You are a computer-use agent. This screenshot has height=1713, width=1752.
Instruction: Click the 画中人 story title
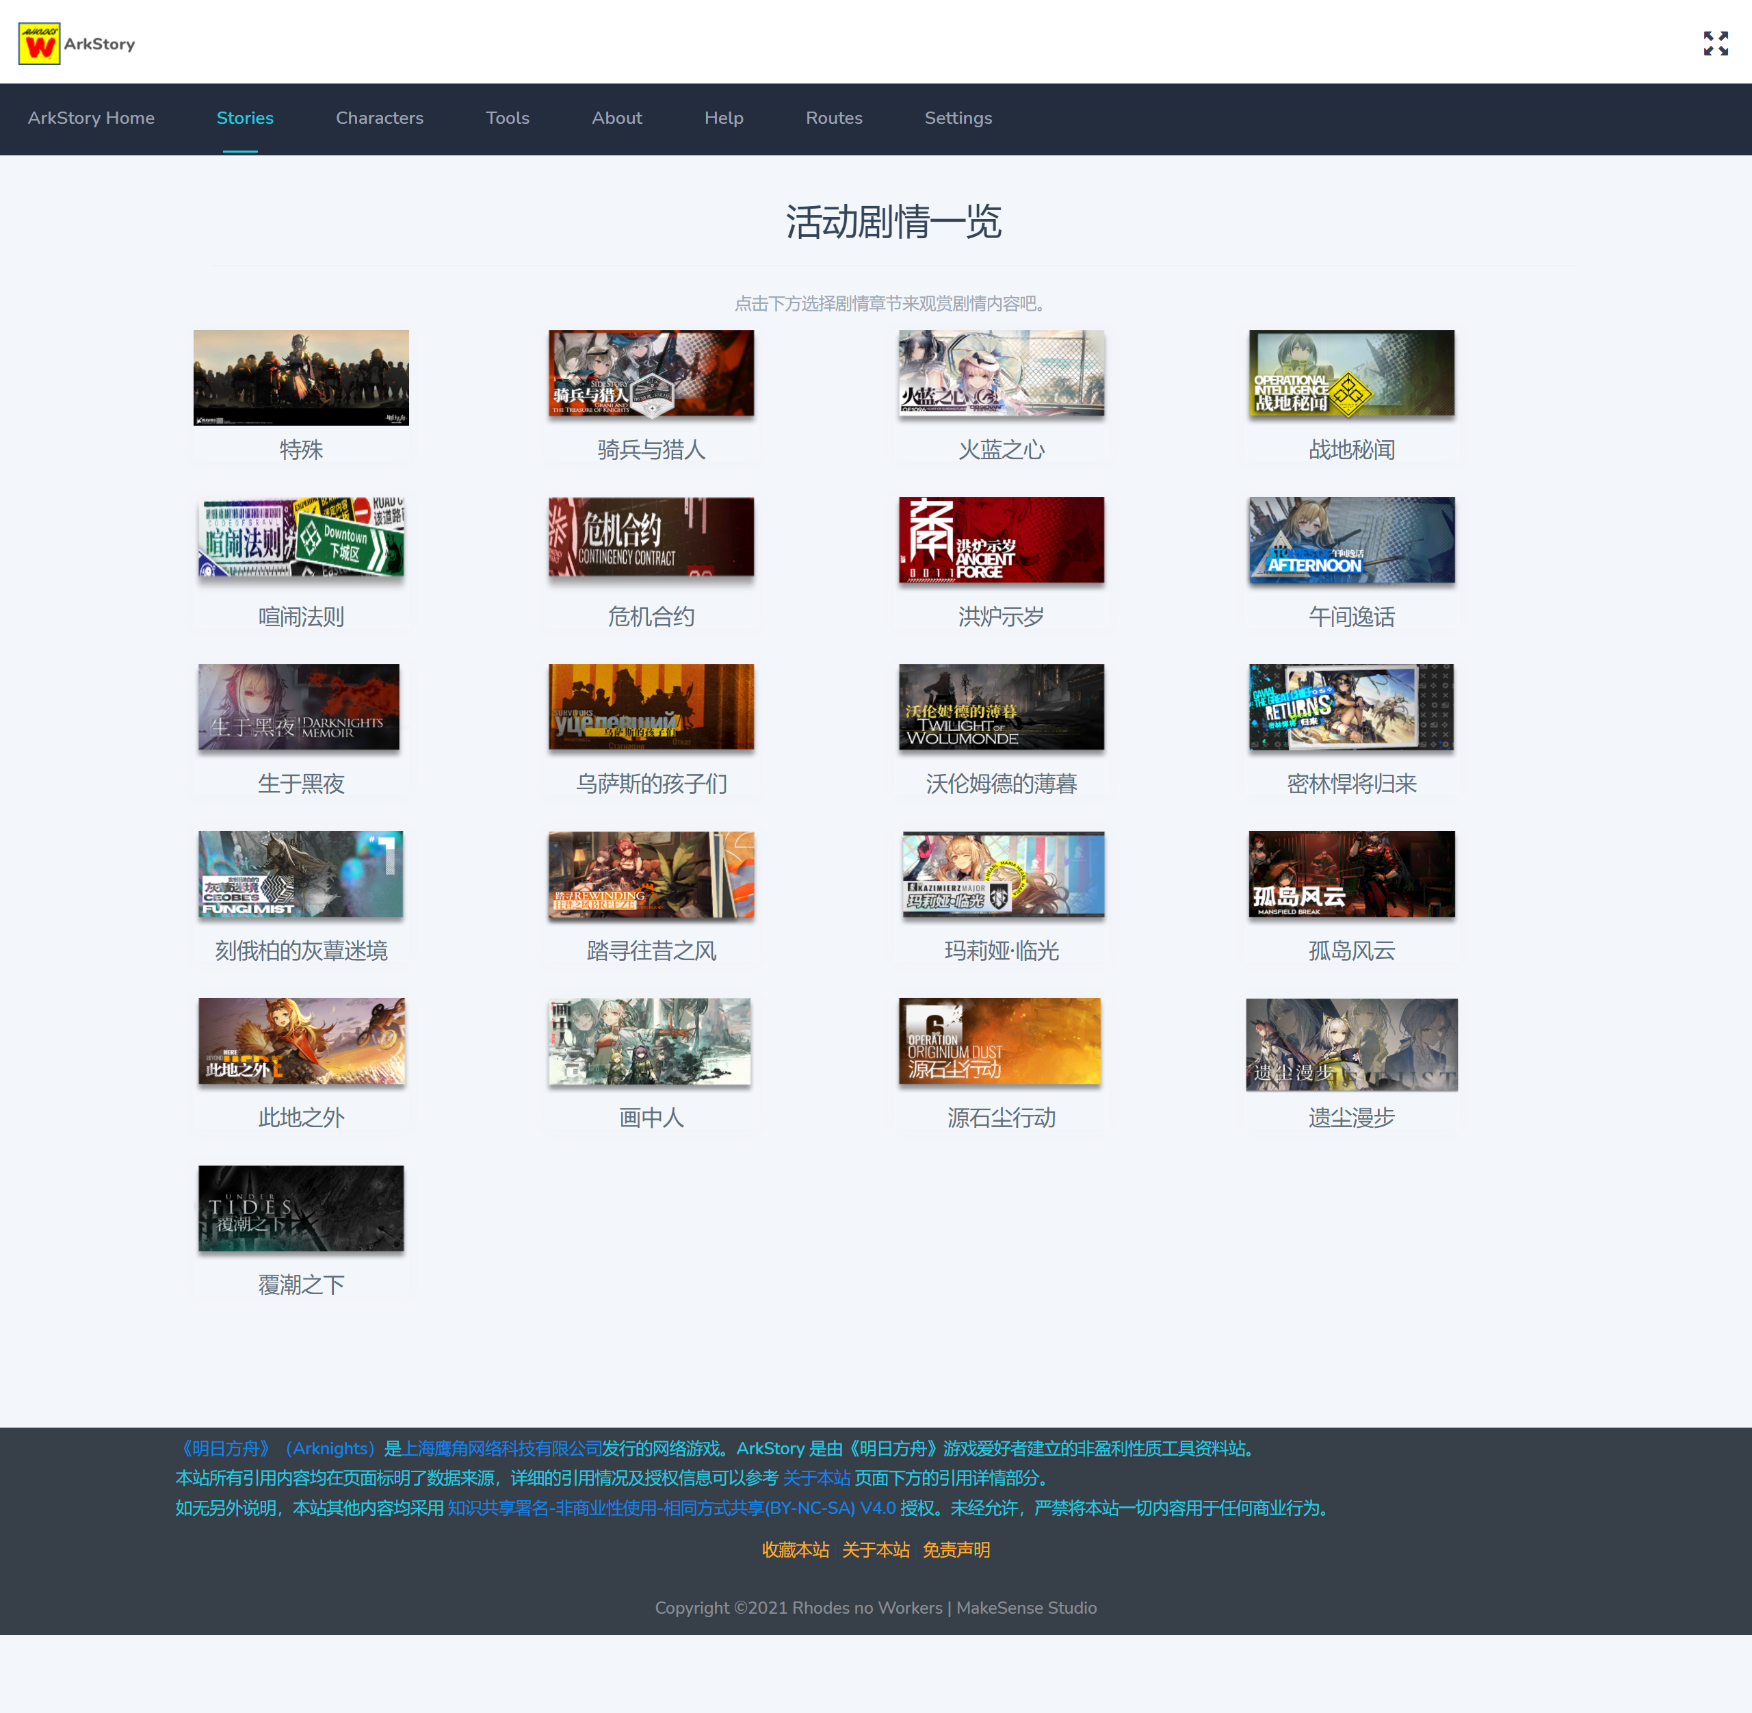tap(651, 1118)
